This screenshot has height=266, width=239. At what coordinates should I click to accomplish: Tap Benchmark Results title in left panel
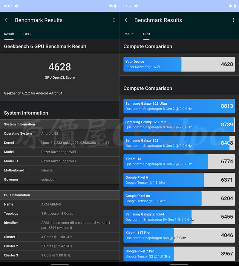pyautogui.click(x=39, y=20)
